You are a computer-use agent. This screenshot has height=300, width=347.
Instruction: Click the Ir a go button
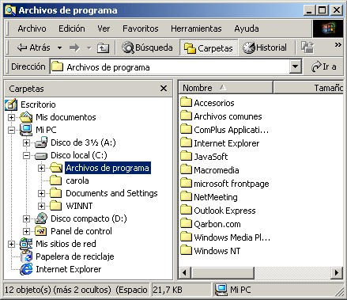coord(324,66)
